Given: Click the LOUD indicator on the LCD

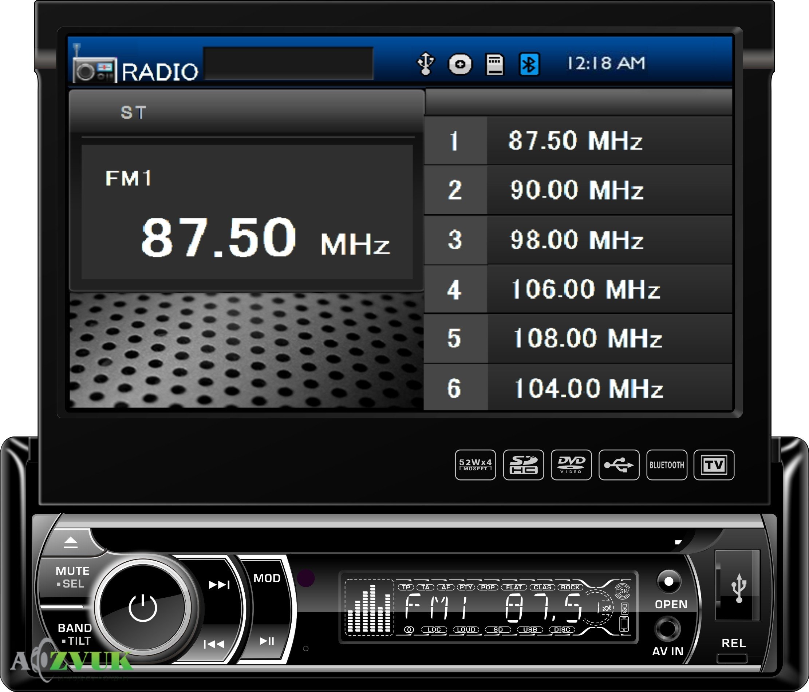Looking at the screenshot, I should point(466,629).
